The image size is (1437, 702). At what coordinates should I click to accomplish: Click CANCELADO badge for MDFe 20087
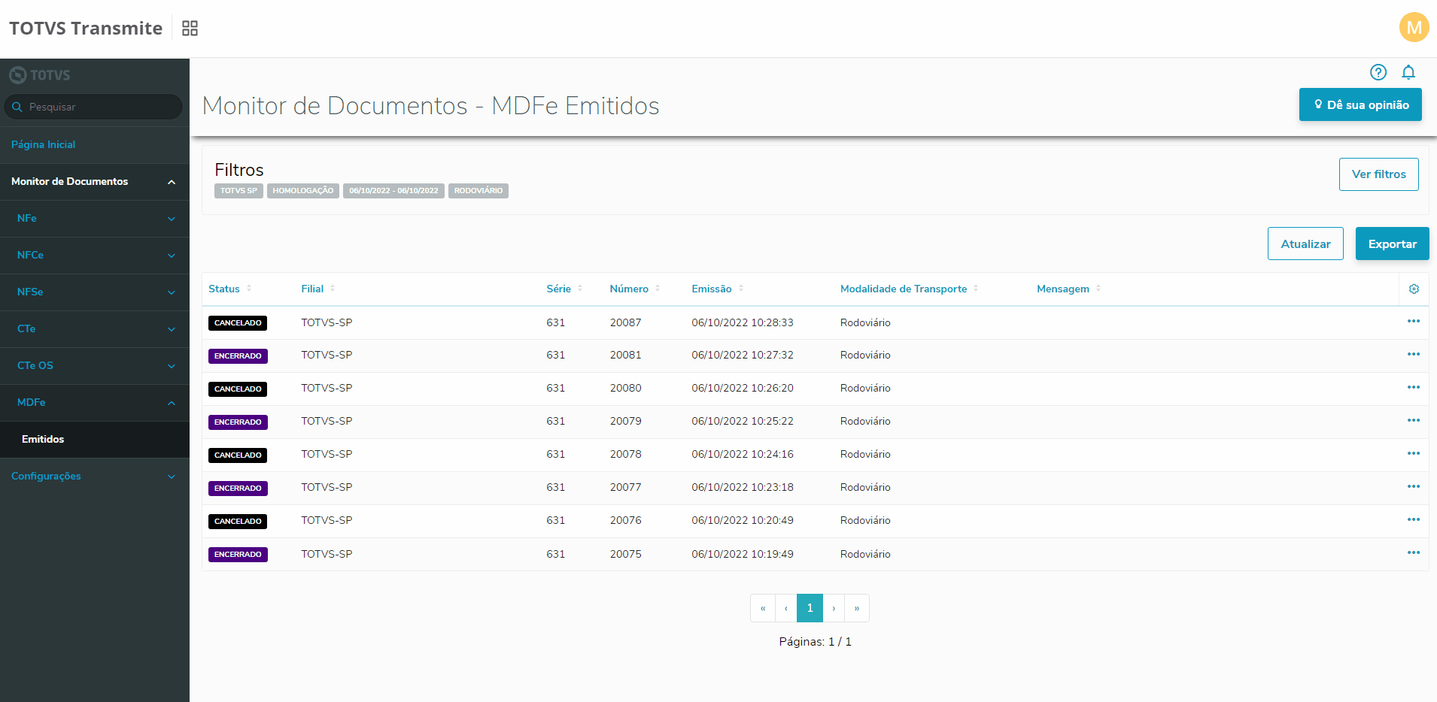tap(238, 323)
